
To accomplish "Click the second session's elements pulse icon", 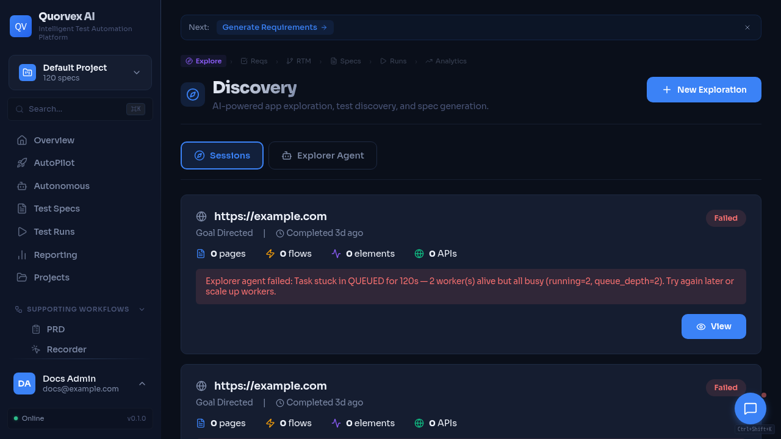I will click(336, 423).
